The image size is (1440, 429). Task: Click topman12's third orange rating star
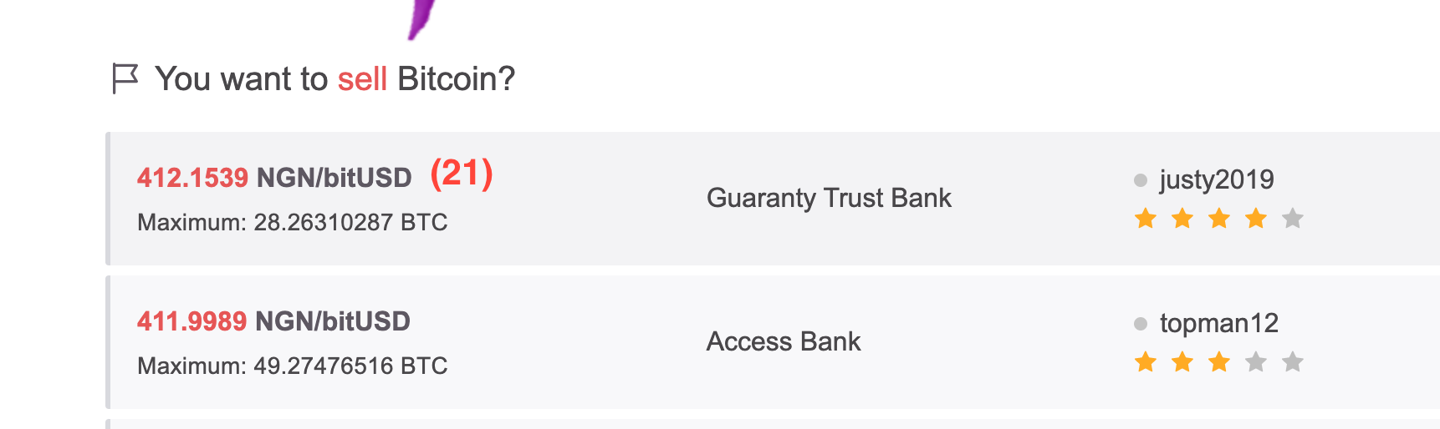tap(1219, 362)
